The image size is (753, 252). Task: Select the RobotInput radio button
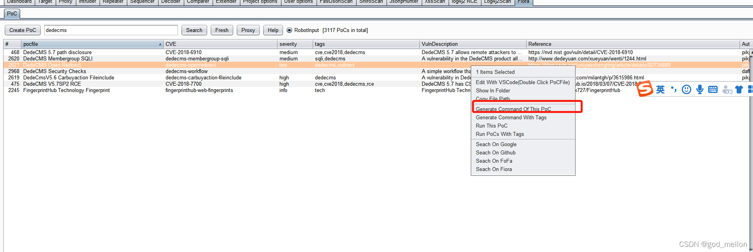(x=289, y=30)
